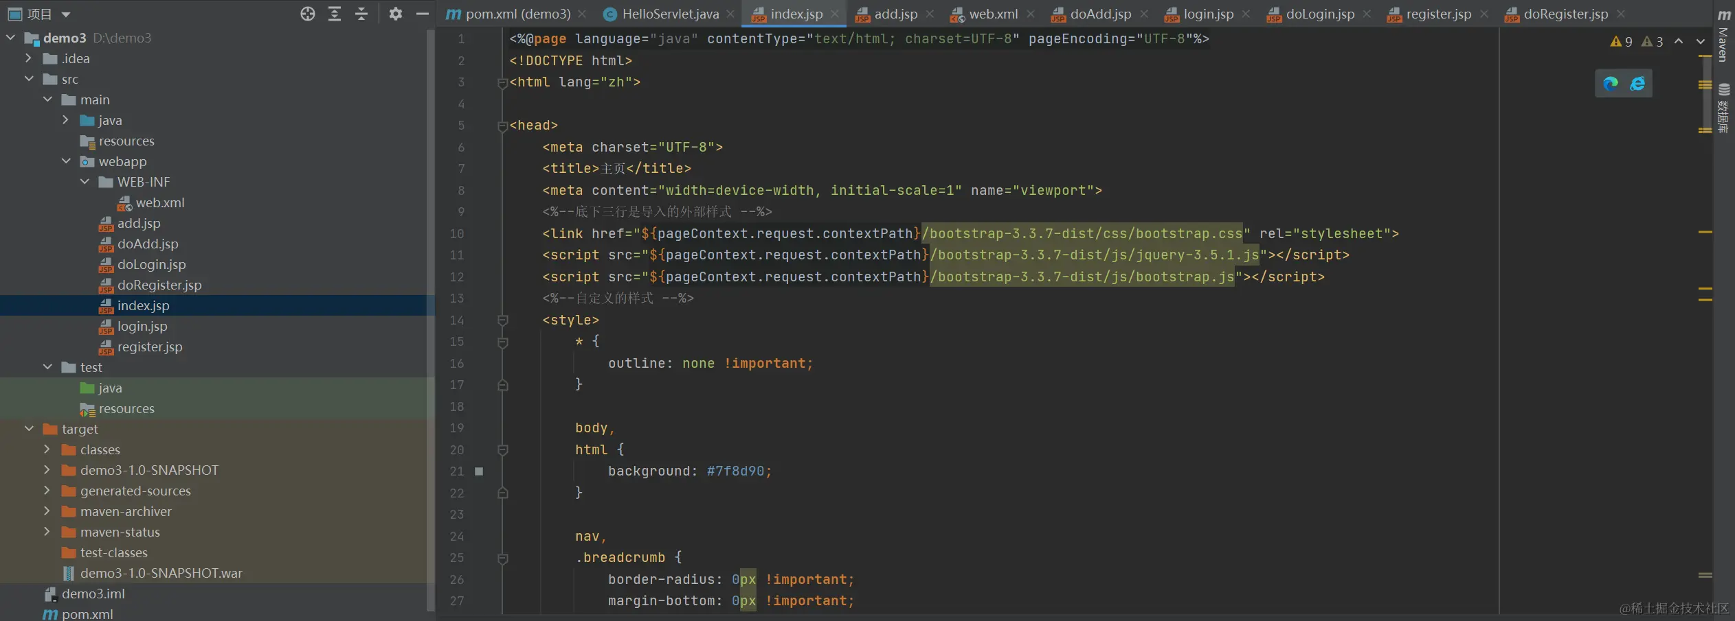Close the add.jsp editor tab
The width and height of the screenshot is (1735, 621).
click(x=930, y=14)
